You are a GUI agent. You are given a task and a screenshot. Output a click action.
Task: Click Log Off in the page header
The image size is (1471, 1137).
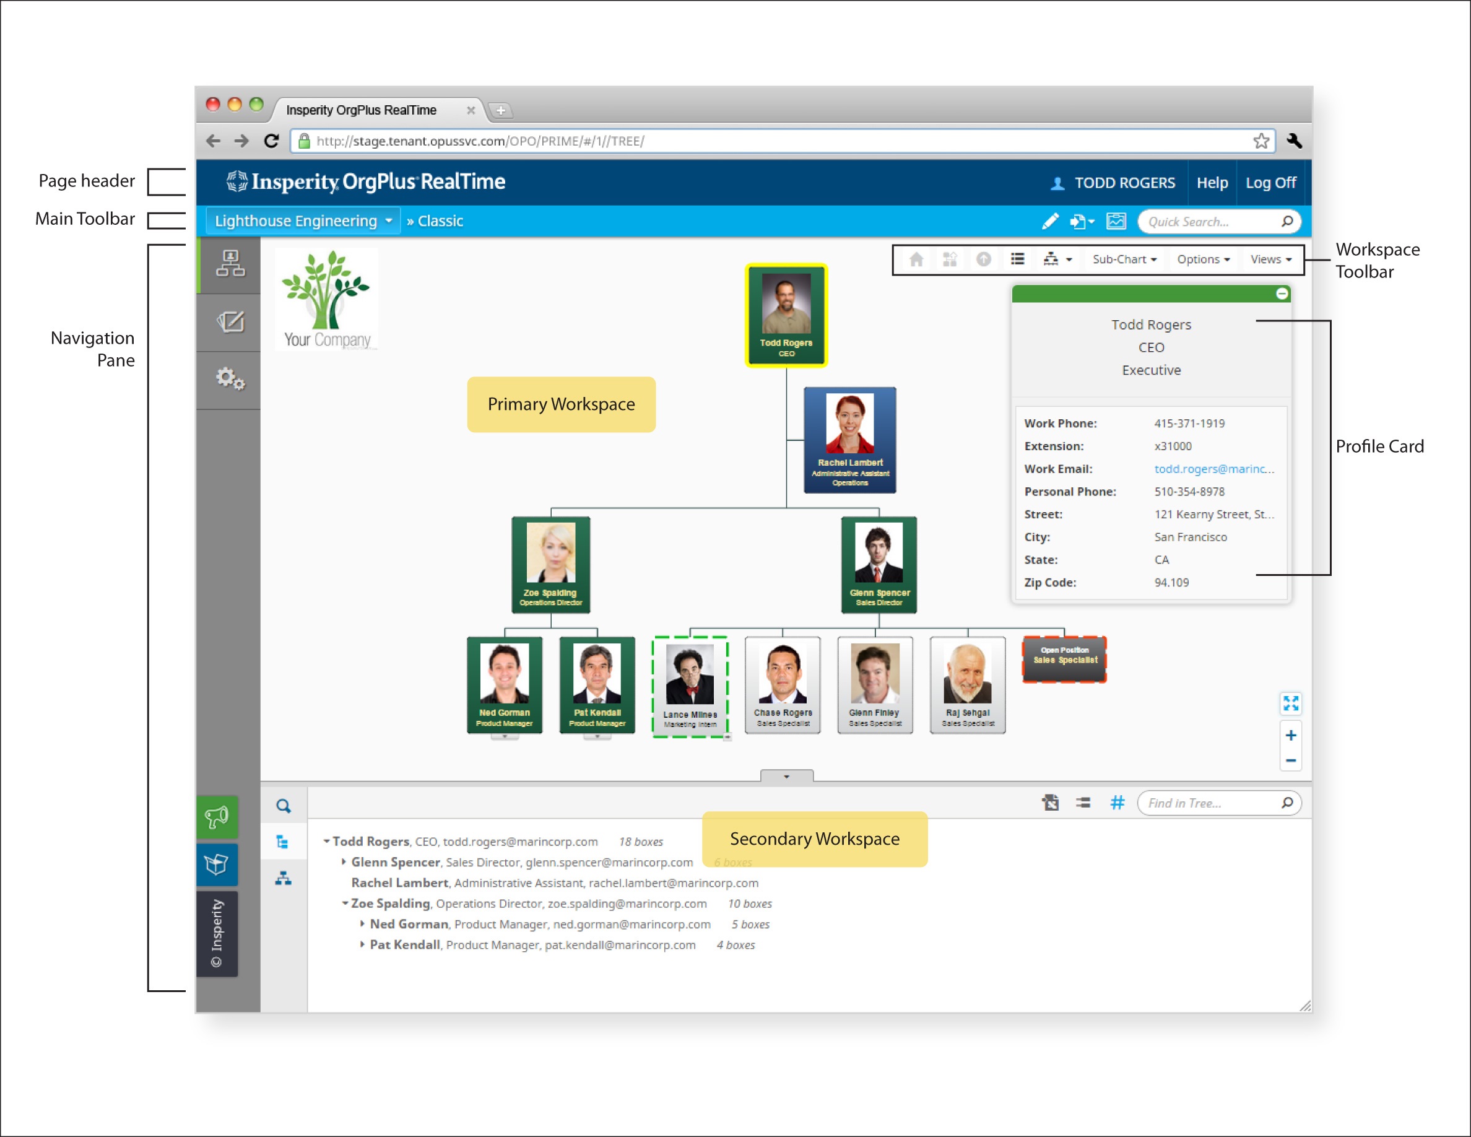coord(1270,183)
